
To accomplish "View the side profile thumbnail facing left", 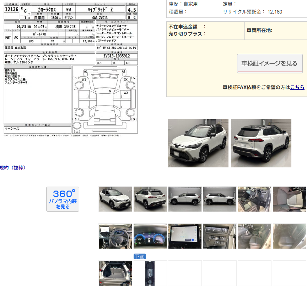I will pyautogui.click(x=185, y=199).
